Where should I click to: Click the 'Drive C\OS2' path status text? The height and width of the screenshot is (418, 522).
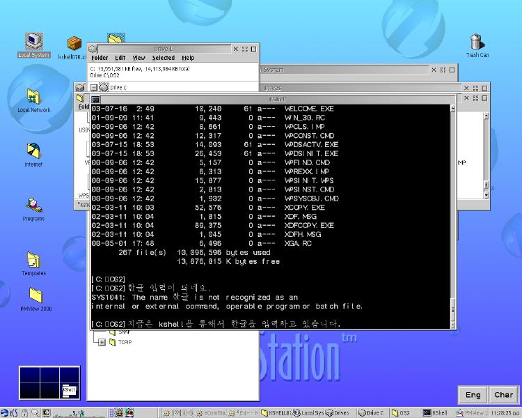coord(104,75)
